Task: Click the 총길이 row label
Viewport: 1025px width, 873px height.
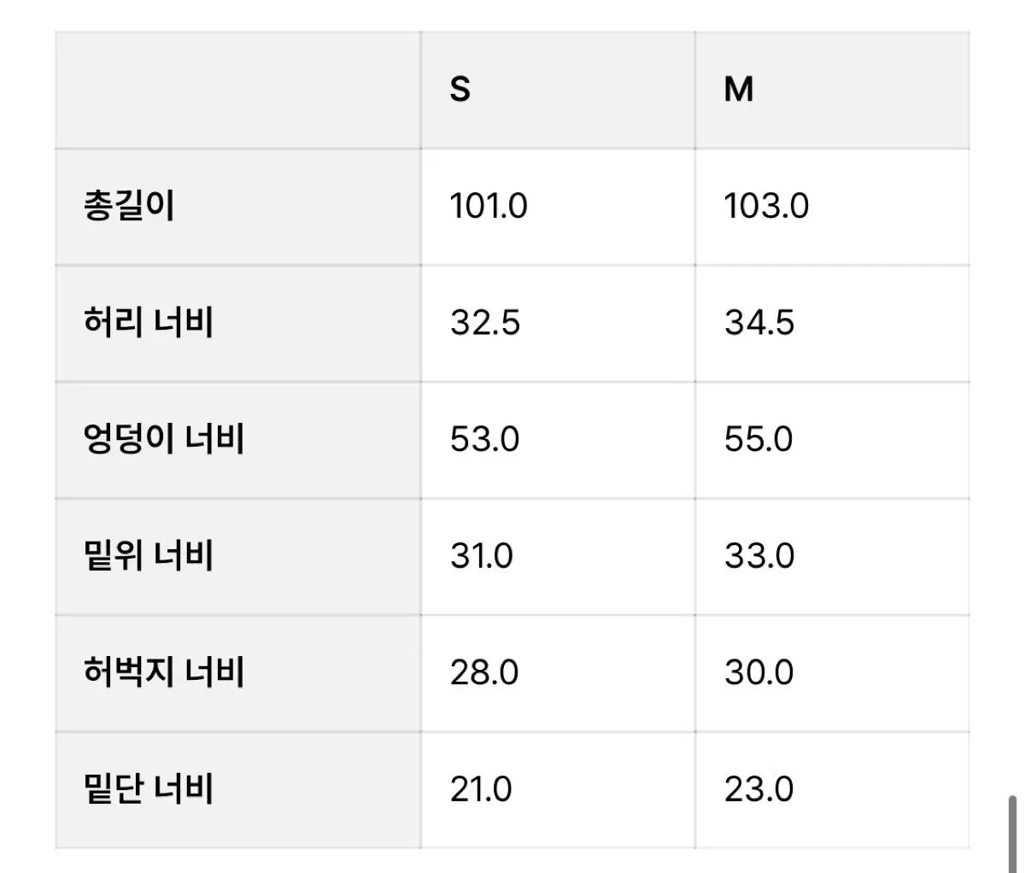Action: point(129,206)
